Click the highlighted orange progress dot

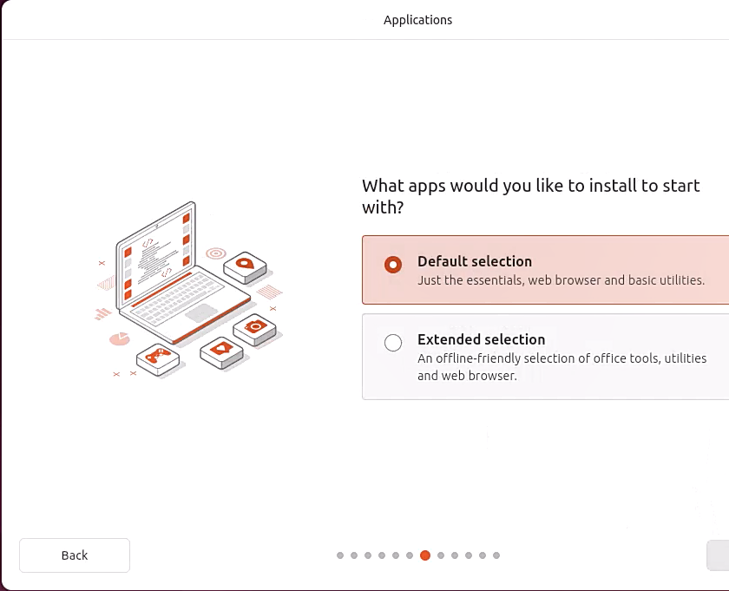click(424, 555)
